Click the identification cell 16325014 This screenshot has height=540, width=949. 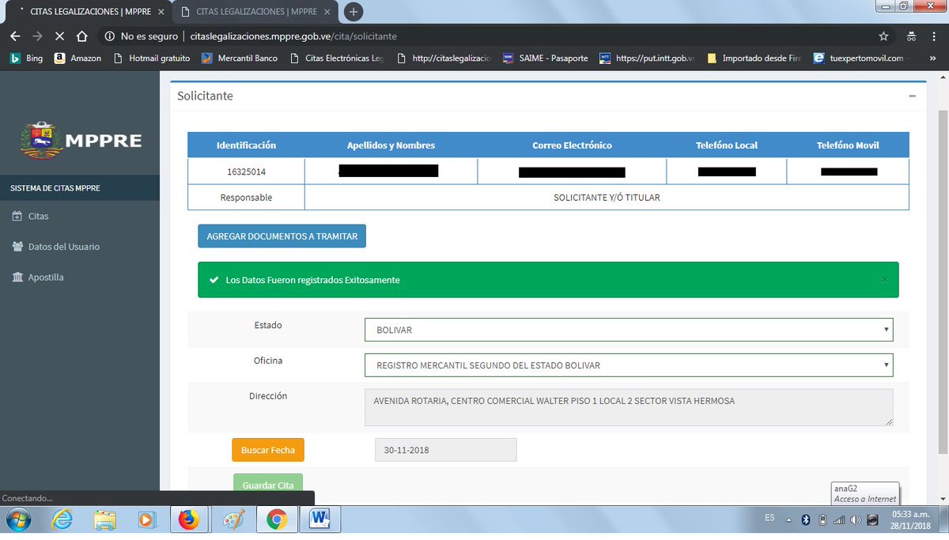(246, 171)
